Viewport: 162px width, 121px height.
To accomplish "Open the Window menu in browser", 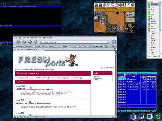I will click(45, 38).
